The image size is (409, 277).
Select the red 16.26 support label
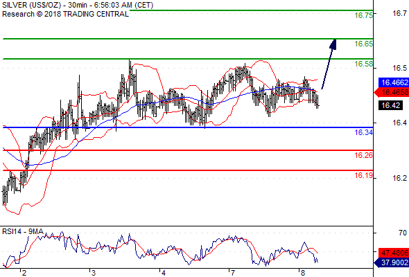tap(364, 155)
